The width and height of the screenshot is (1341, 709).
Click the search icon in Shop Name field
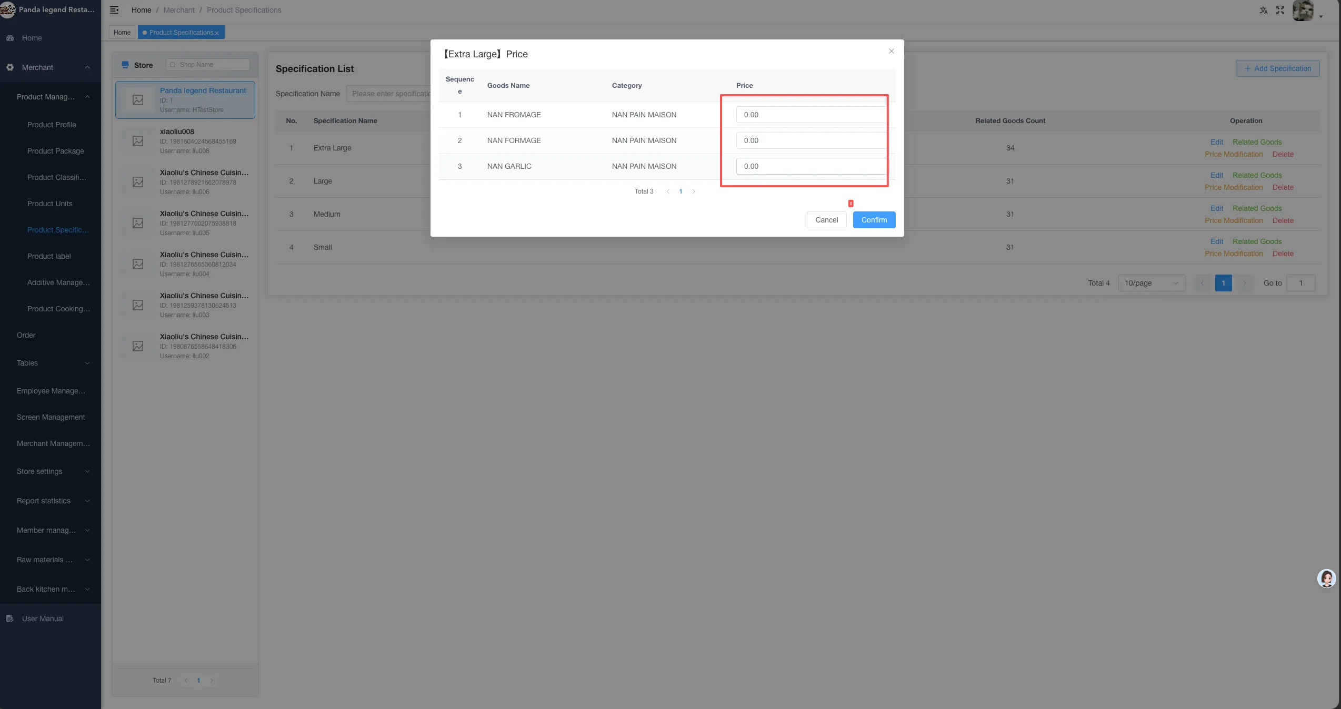click(173, 65)
